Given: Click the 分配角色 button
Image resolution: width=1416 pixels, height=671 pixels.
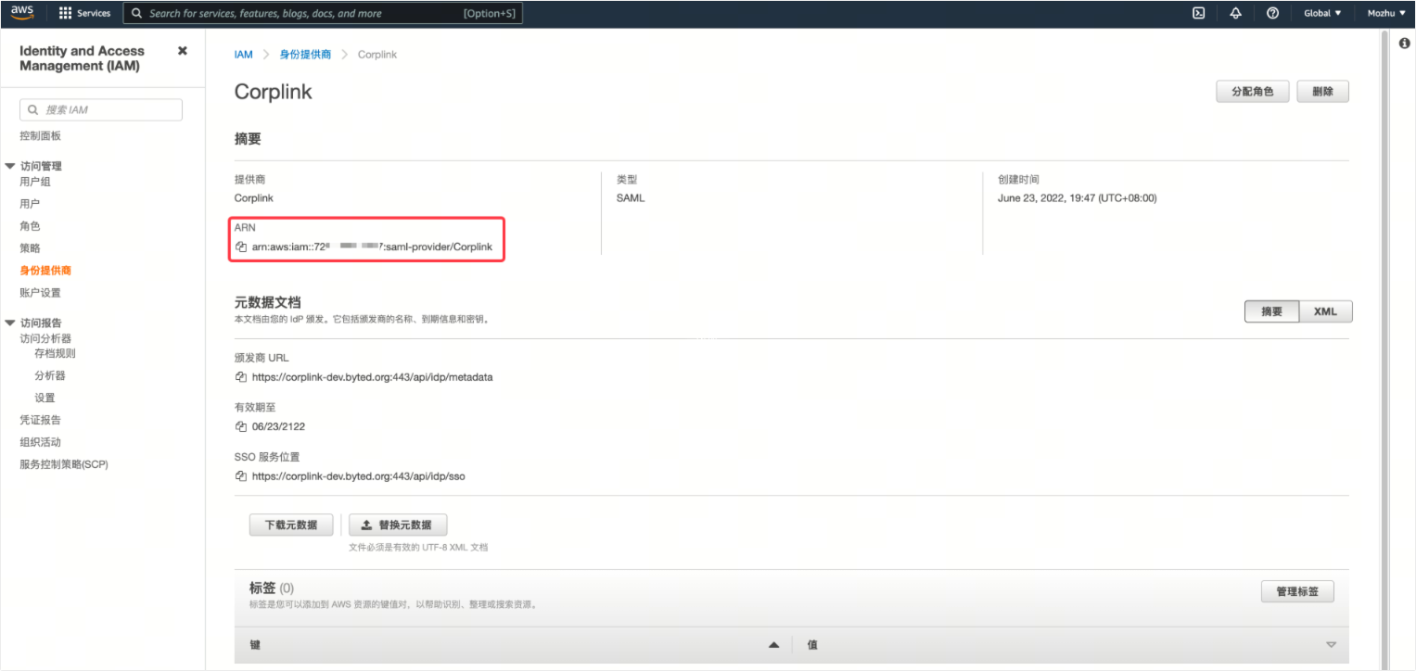Looking at the screenshot, I should click(1252, 92).
